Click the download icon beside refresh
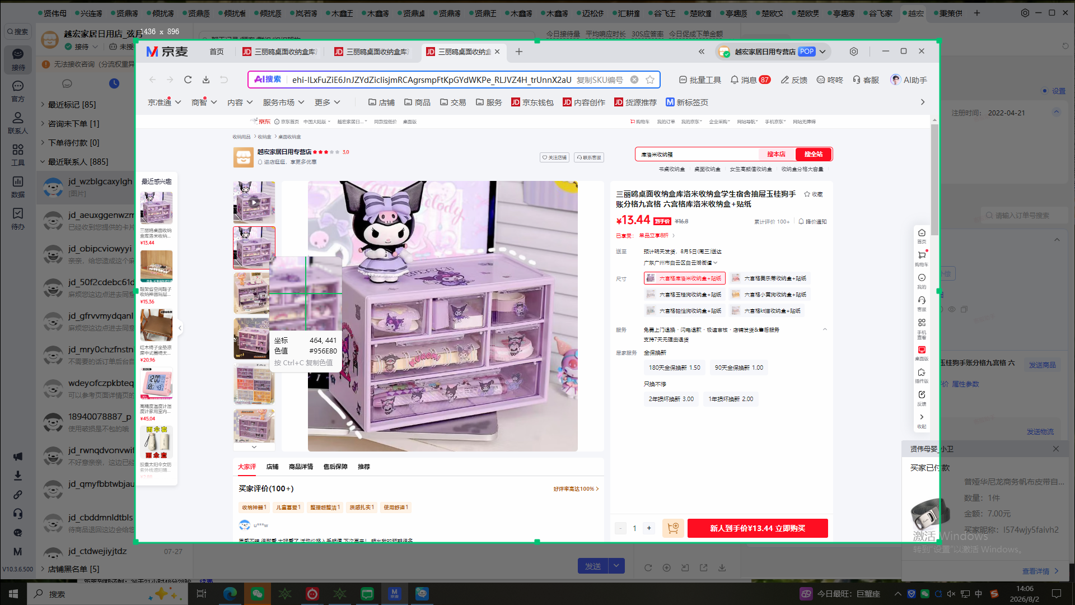 (x=206, y=80)
